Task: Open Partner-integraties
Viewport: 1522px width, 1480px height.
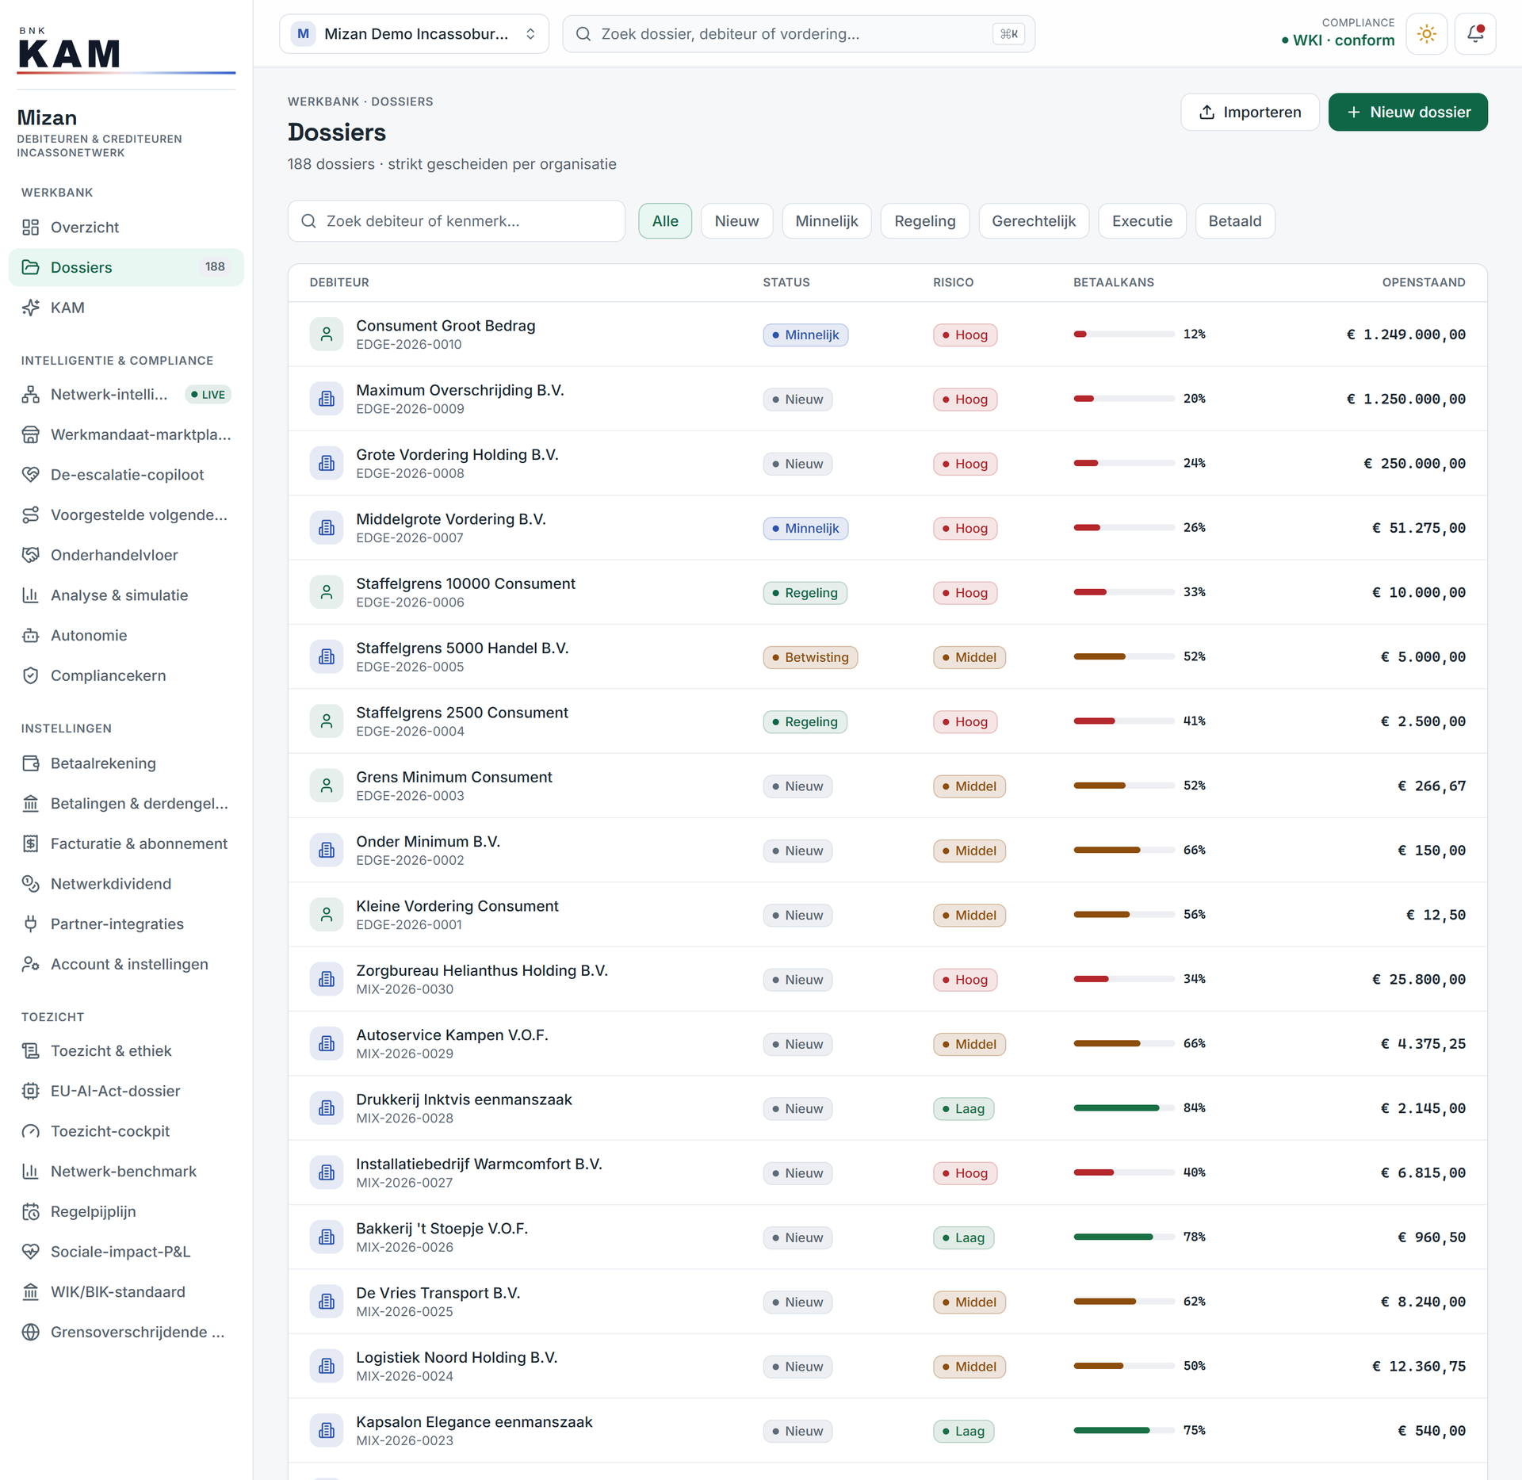Action: (126, 924)
